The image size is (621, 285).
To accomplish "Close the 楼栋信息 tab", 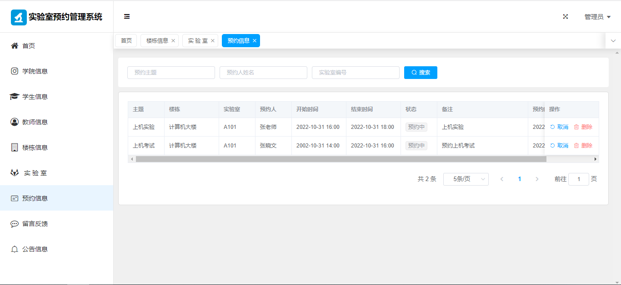I will 173,41.
